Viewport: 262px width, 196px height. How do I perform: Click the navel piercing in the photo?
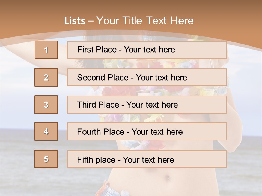(x=168, y=178)
